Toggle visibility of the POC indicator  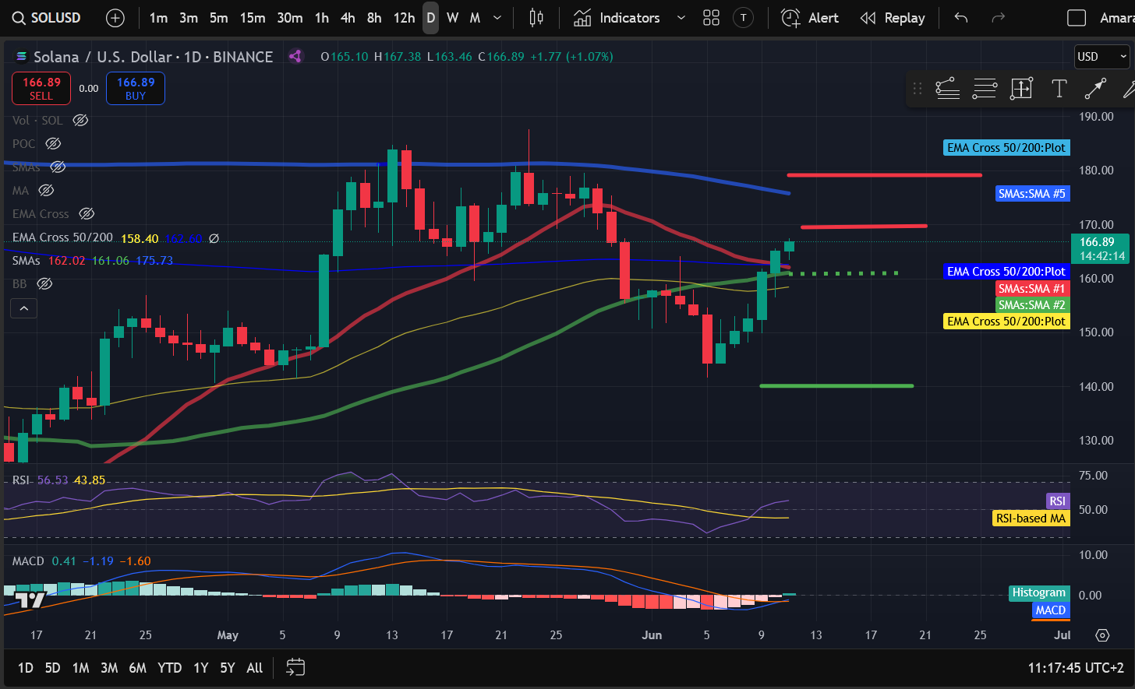53,144
